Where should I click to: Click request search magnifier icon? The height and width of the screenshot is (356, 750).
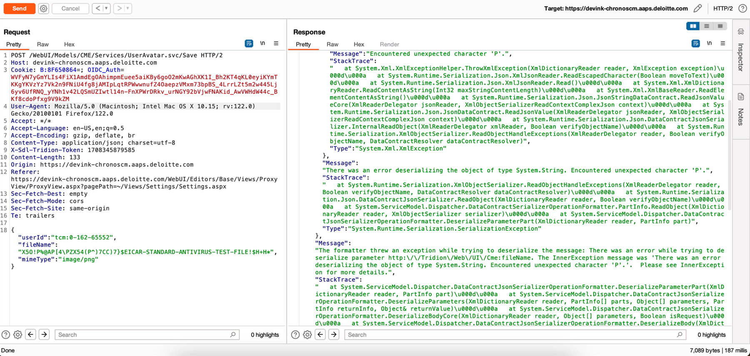233,334
